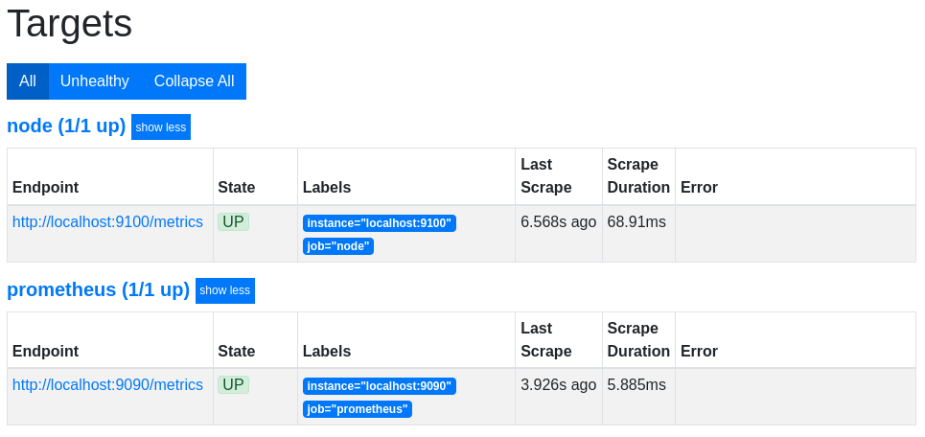Click the 68.91ms scrape duration value
925x437 pixels.
[636, 222]
